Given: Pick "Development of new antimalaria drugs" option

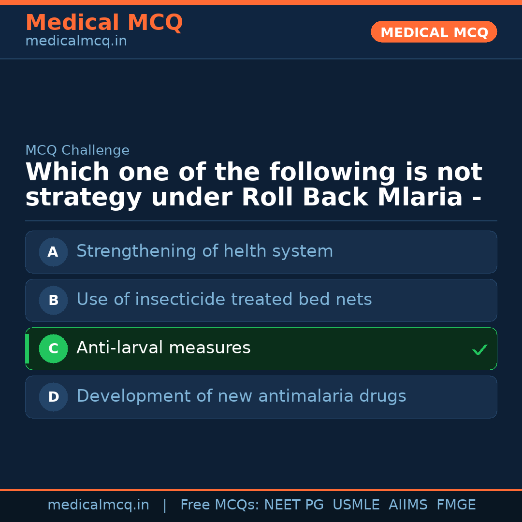Looking at the screenshot, I should 241,396.
